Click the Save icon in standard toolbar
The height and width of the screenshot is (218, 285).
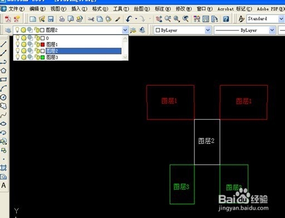pyautogui.click(x=51, y=19)
